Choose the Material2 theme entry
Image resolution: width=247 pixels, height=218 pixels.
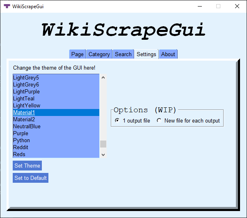click(56, 119)
